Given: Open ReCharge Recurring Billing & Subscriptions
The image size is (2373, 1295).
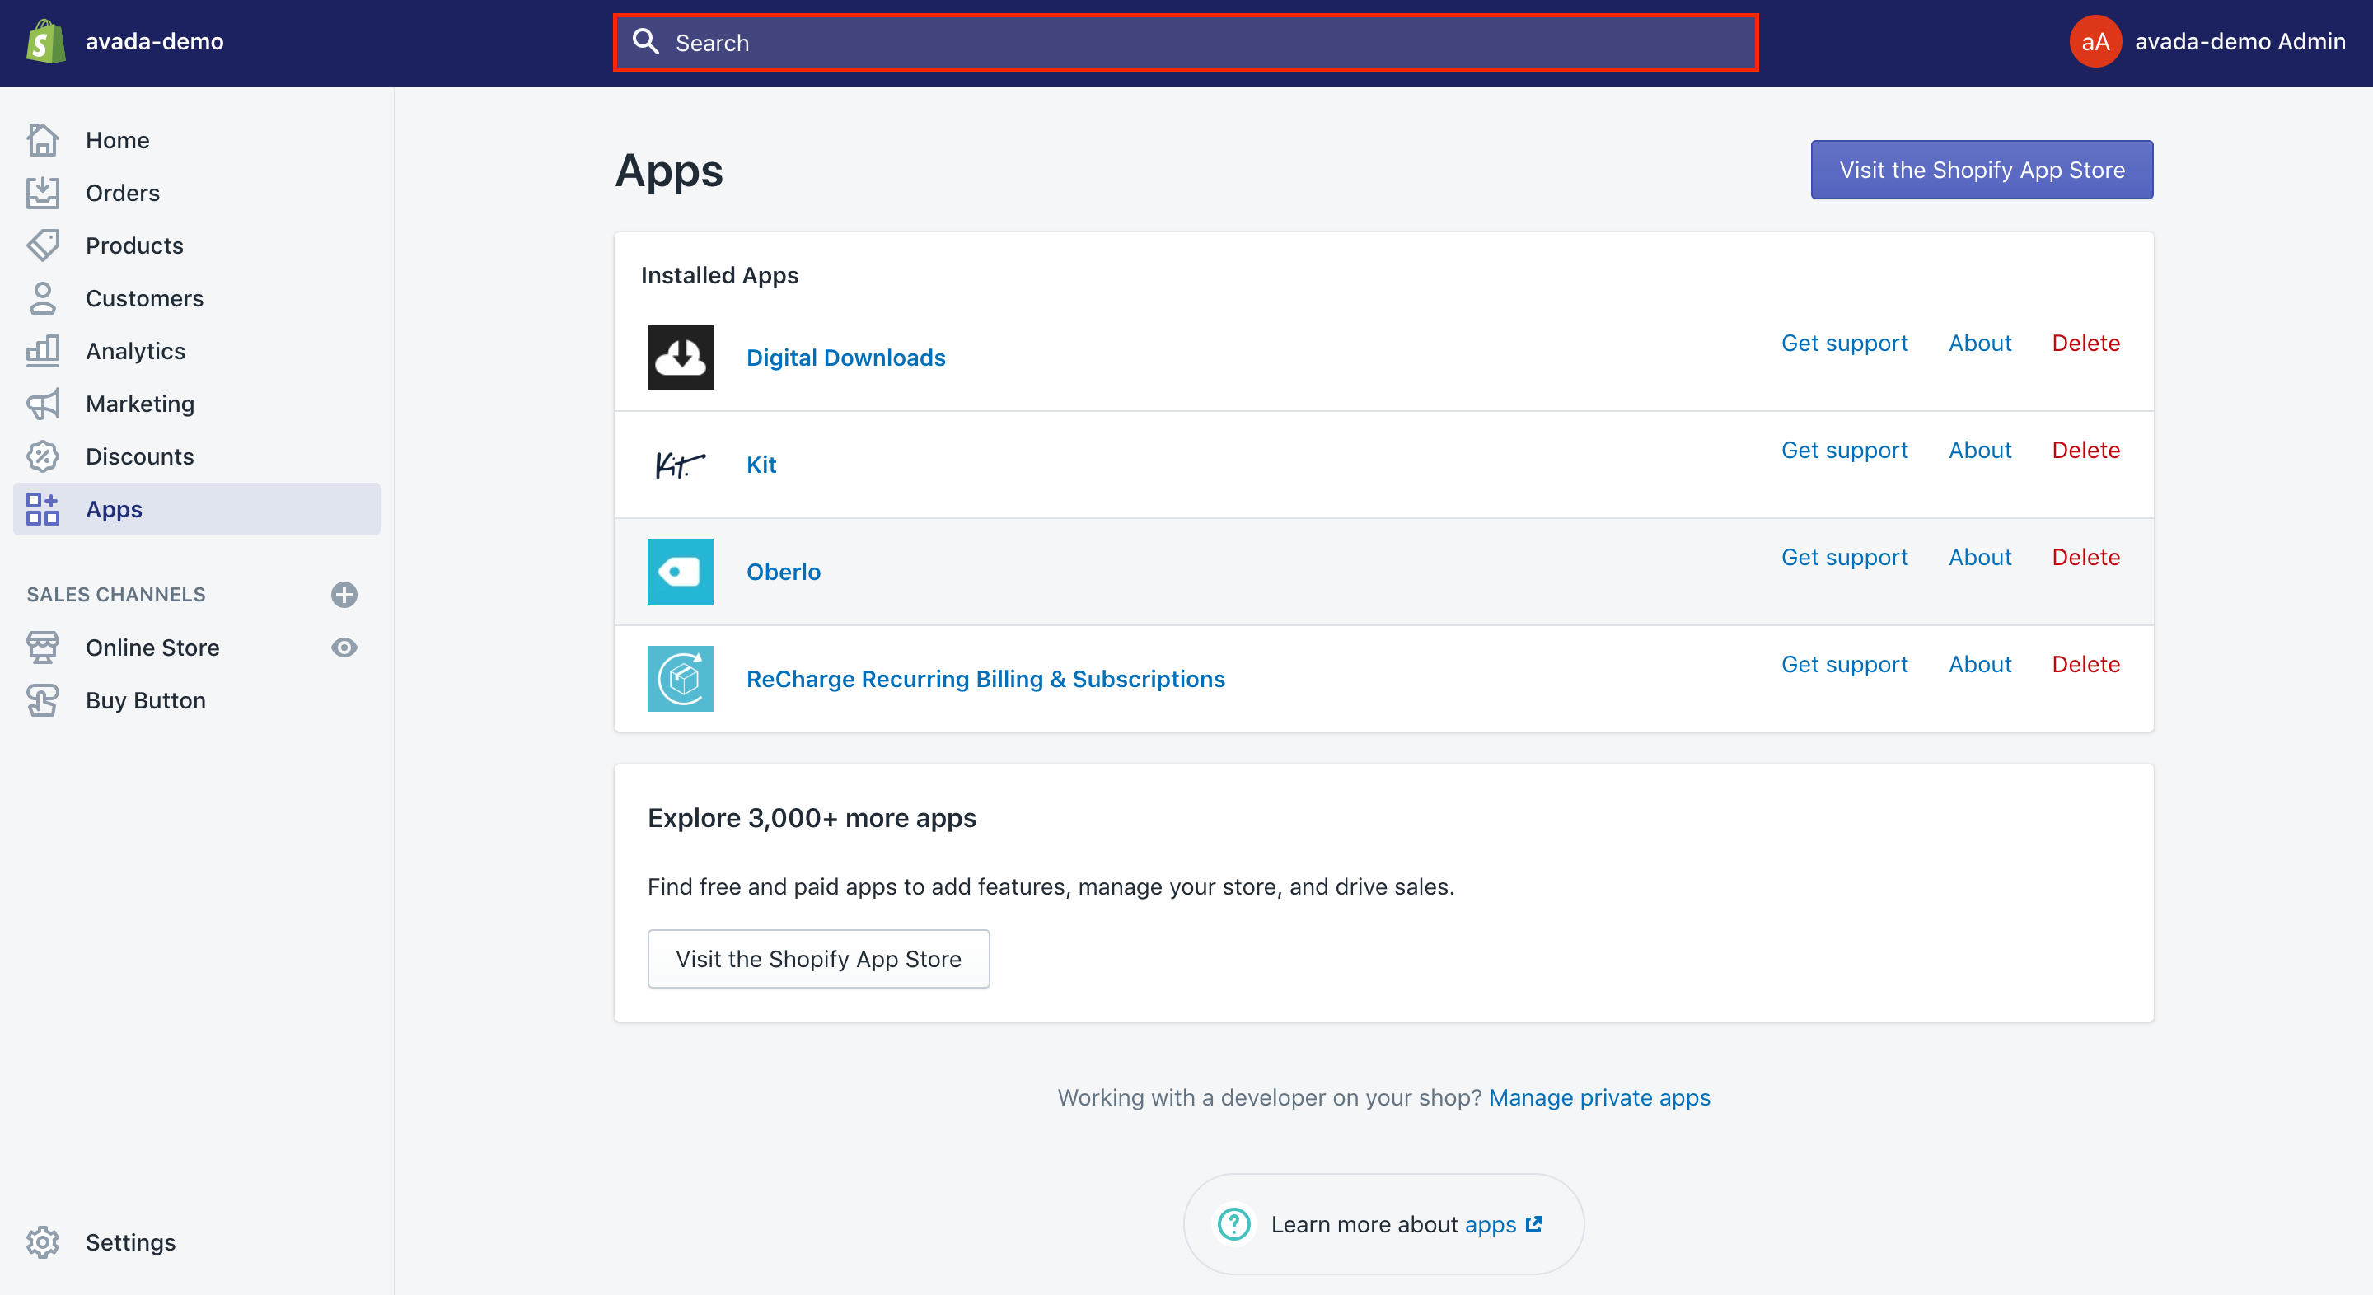Looking at the screenshot, I should pyautogui.click(x=985, y=679).
